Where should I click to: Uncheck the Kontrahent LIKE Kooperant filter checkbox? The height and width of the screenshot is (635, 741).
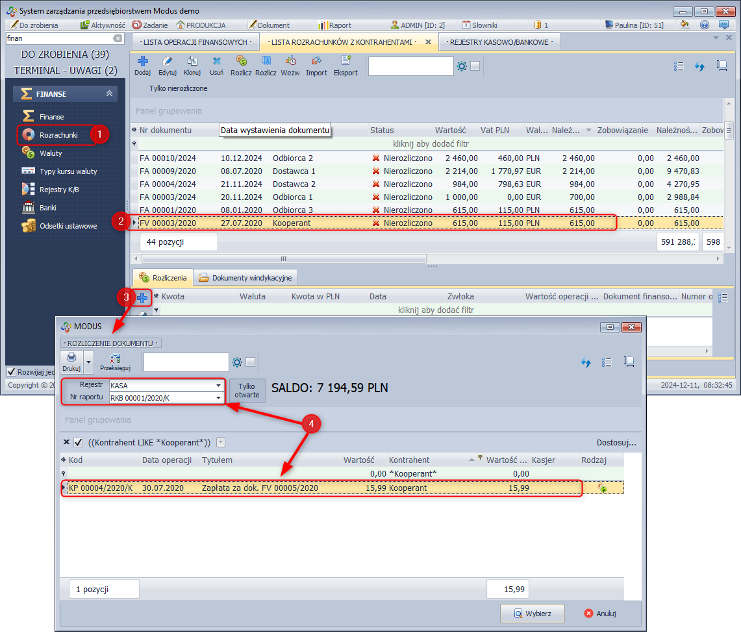coord(78,442)
